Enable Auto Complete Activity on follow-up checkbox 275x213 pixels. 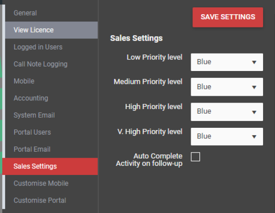click(195, 157)
